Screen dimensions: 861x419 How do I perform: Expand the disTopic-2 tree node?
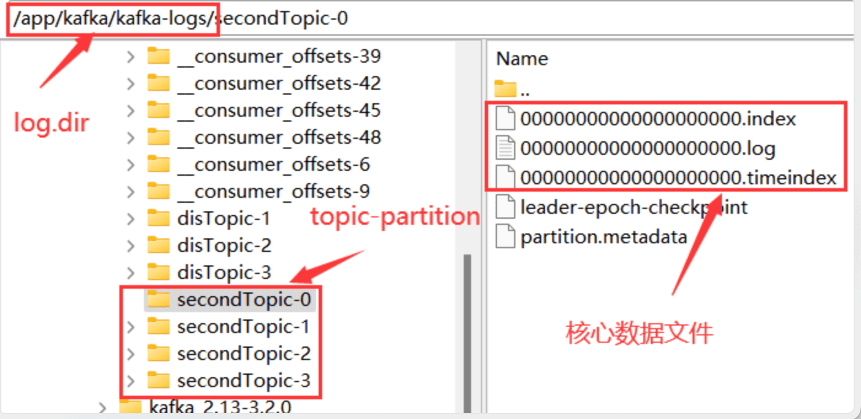pyautogui.click(x=130, y=246)
